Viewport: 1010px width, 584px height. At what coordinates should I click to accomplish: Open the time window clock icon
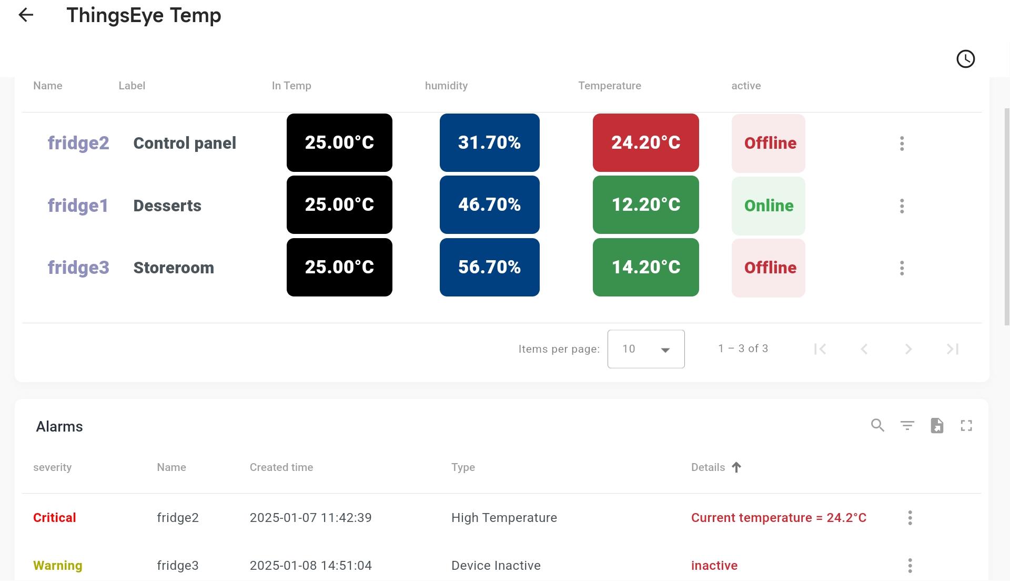[x=965, y=59]
